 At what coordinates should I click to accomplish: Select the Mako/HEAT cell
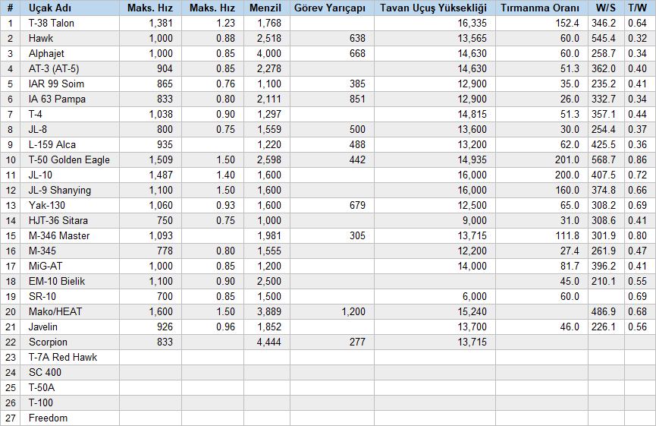[70, 311]
